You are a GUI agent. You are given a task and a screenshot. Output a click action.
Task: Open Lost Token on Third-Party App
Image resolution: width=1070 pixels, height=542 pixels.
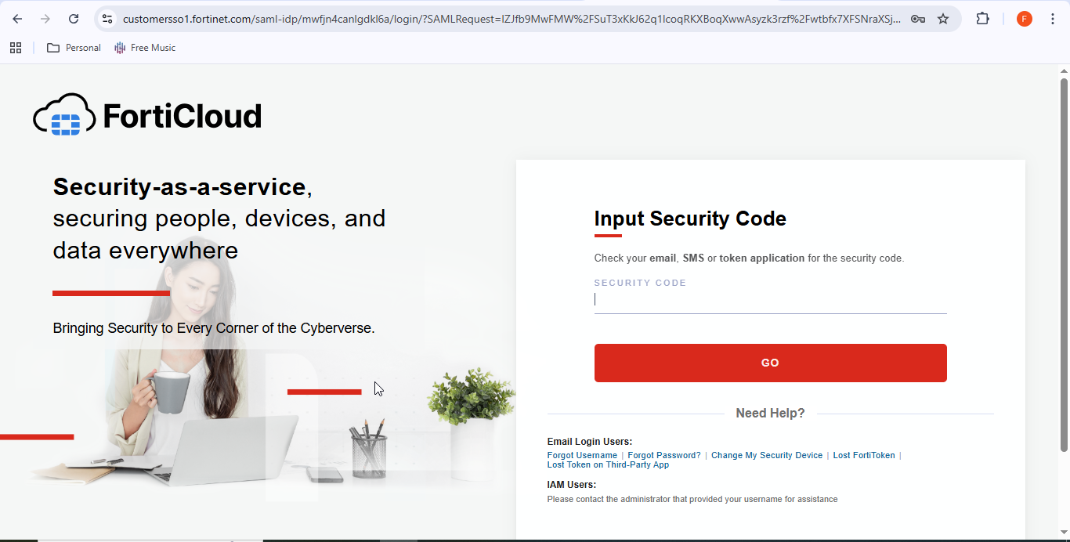click(x=608, y=464)
